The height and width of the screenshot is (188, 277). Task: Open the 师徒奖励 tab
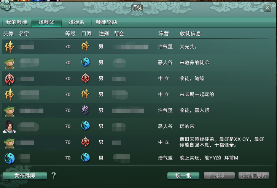point(107,22)
